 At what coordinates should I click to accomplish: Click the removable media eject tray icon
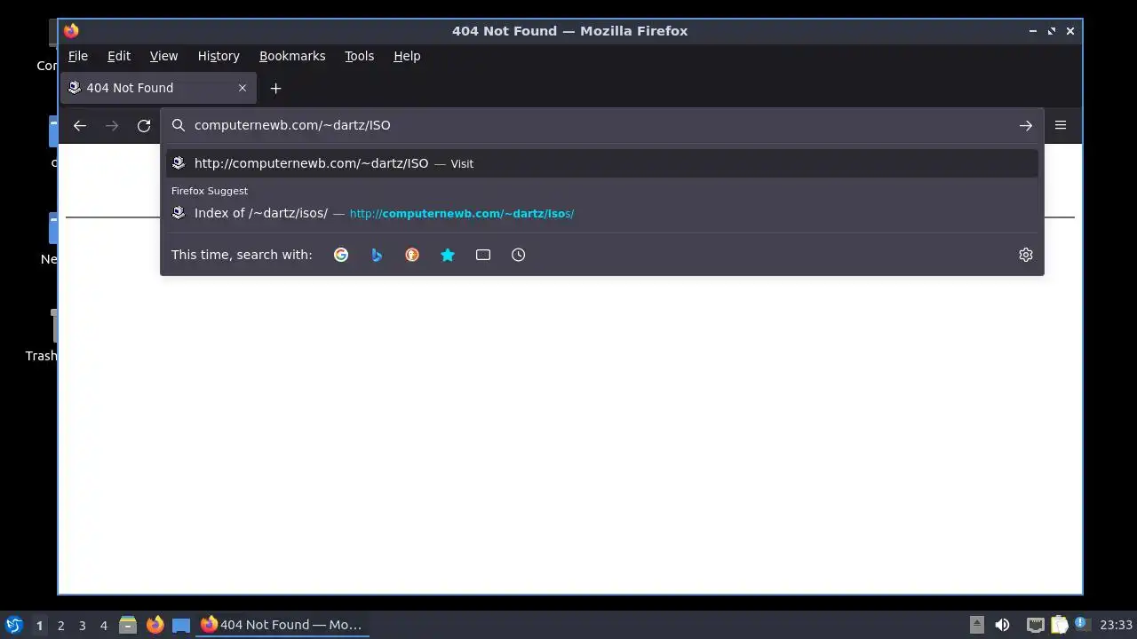tap(976, 625)
